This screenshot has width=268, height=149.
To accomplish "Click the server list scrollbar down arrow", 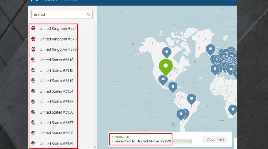I will coord(95,147).
